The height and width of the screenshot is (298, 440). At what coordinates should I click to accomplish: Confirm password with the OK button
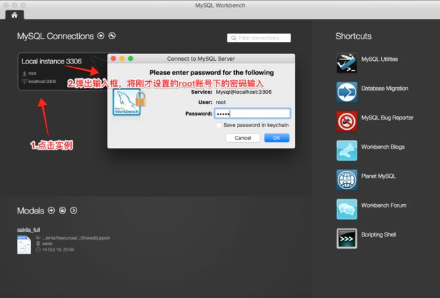point(277,138)
